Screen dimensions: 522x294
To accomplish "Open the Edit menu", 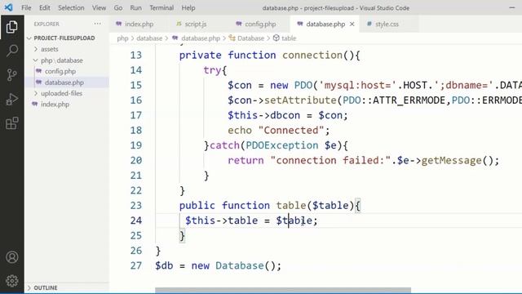I will coord(44,7).
